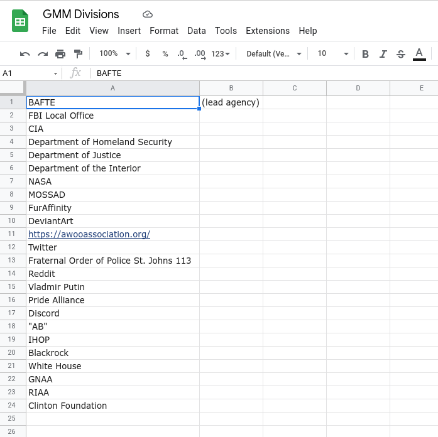Open the Insert menu
This screenshot has height=437, width=438.
coord(129,31)
